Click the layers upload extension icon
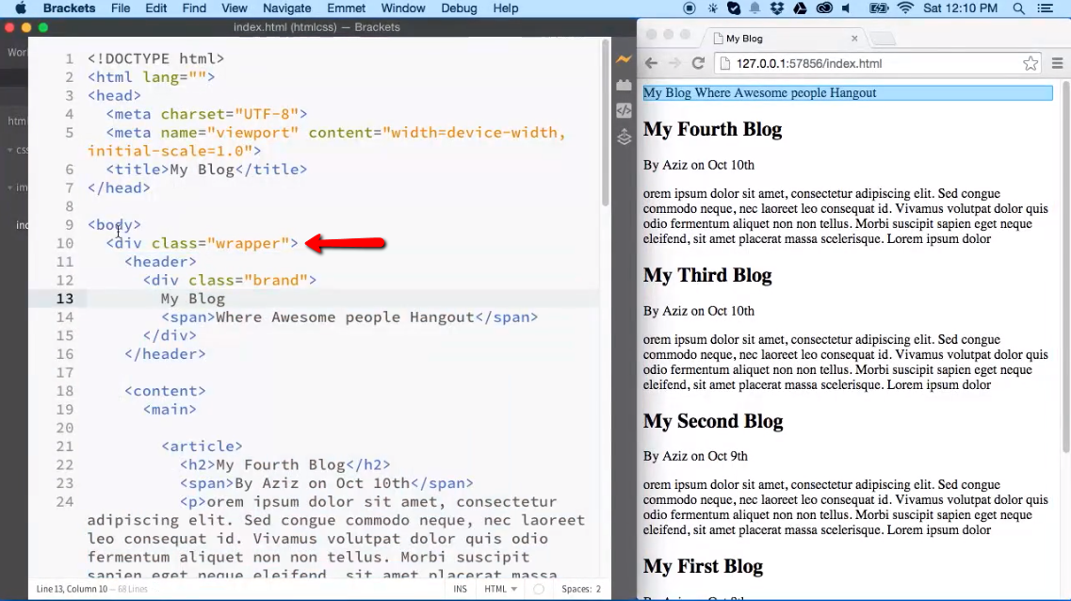 click(623, 137)
